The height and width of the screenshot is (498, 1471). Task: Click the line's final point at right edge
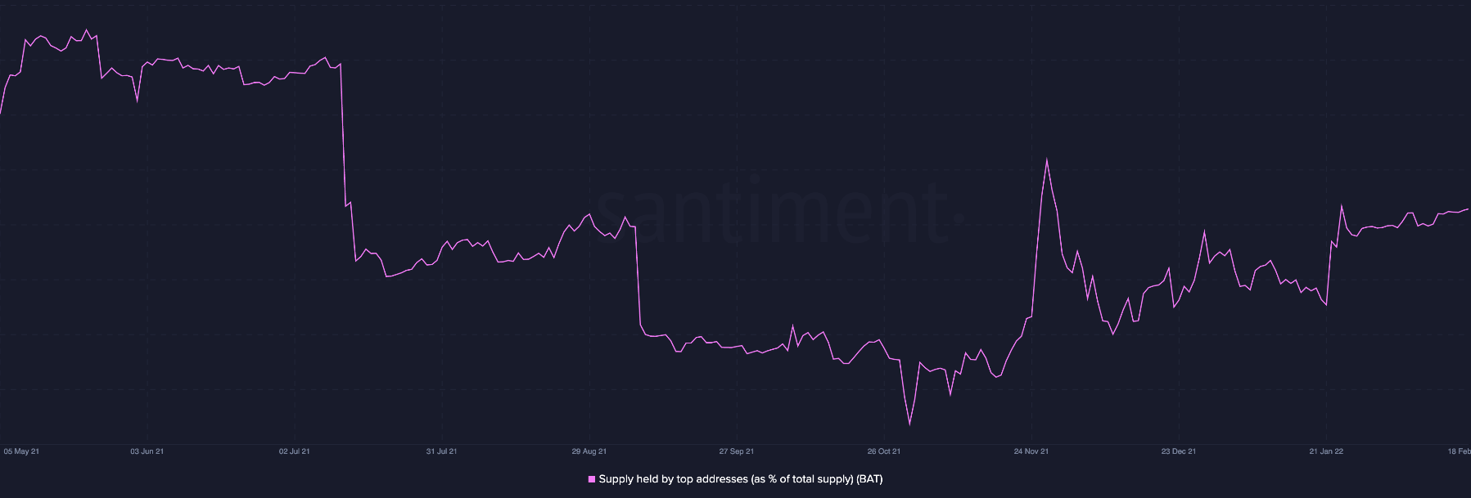[1469, 209]
